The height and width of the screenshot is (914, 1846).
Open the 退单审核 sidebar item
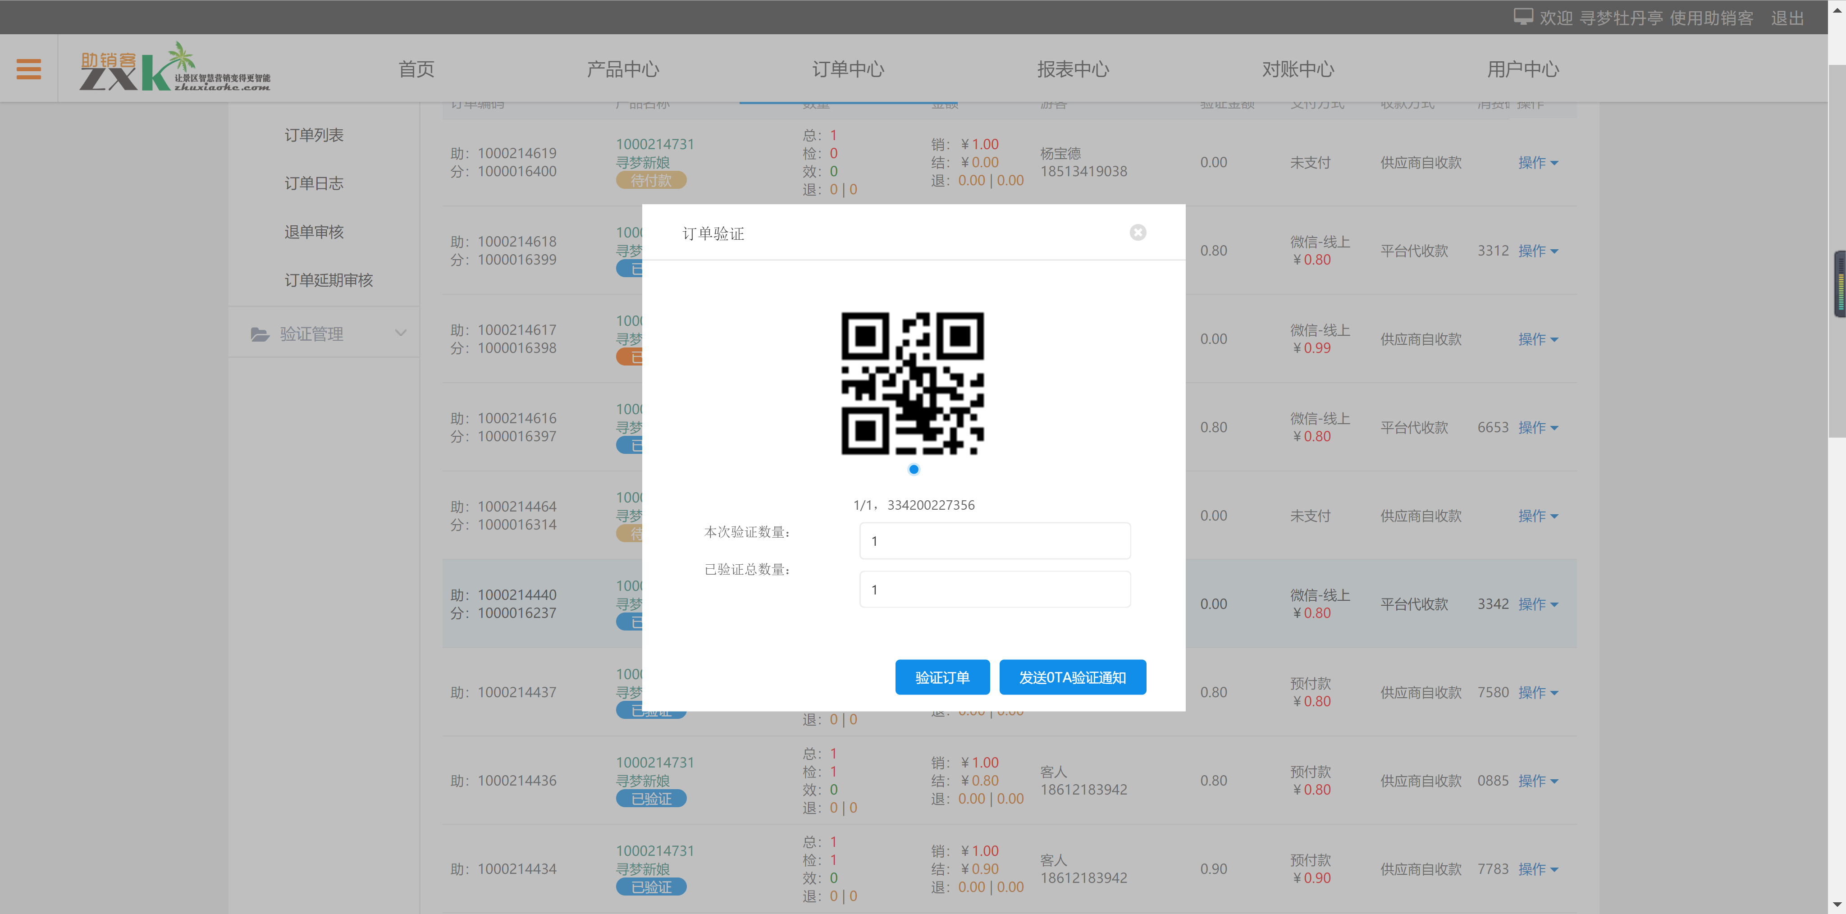313,232
